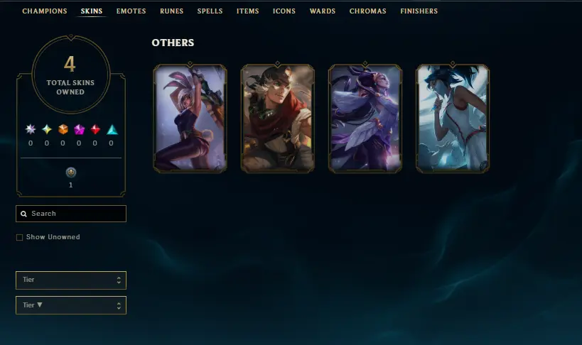Enable the Show Unowned checkbox
Screen dimensions: 582x345
point(20,237)
